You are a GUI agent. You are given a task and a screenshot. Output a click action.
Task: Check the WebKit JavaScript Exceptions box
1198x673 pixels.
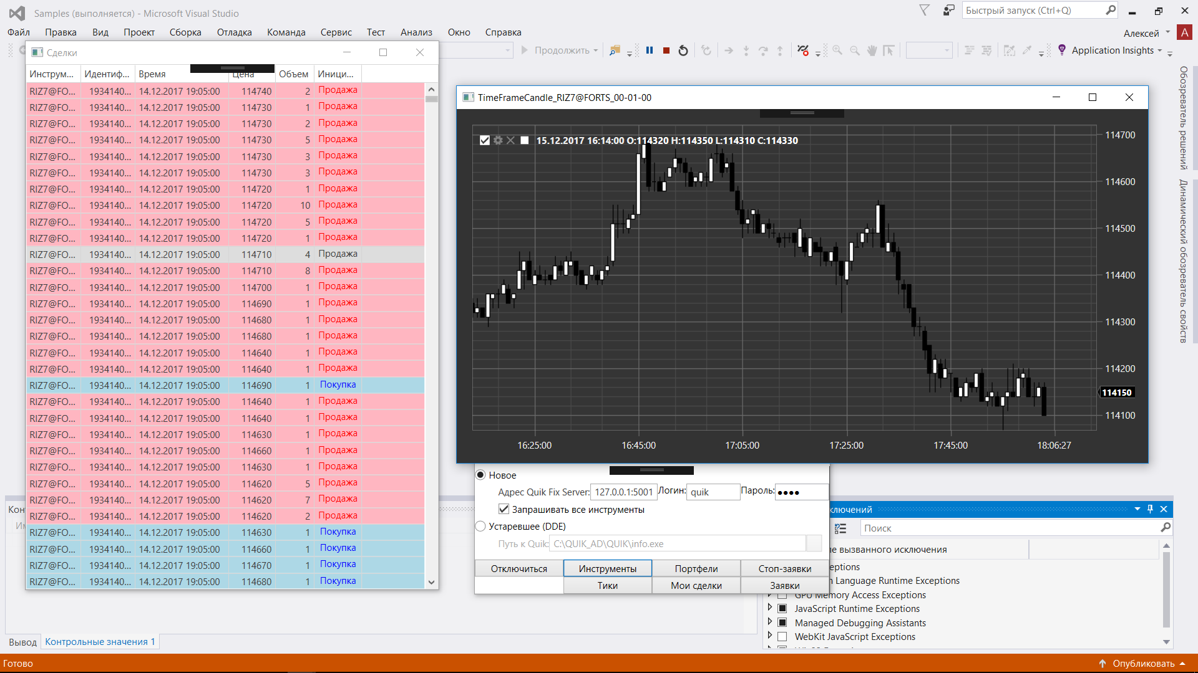coord(782,636)
